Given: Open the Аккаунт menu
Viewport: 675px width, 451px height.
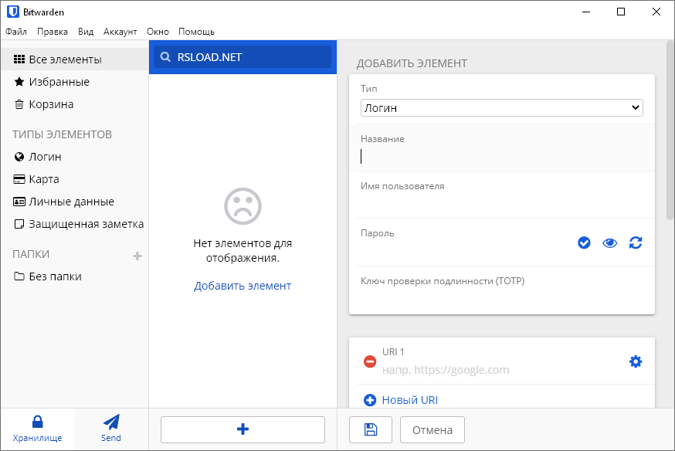Looking at the screenshot, I should click(120, 32).
